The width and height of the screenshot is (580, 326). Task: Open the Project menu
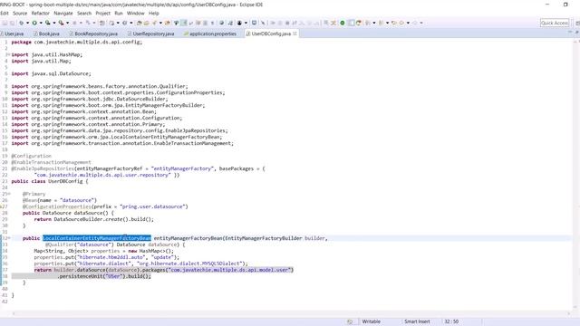pos(102,13)
